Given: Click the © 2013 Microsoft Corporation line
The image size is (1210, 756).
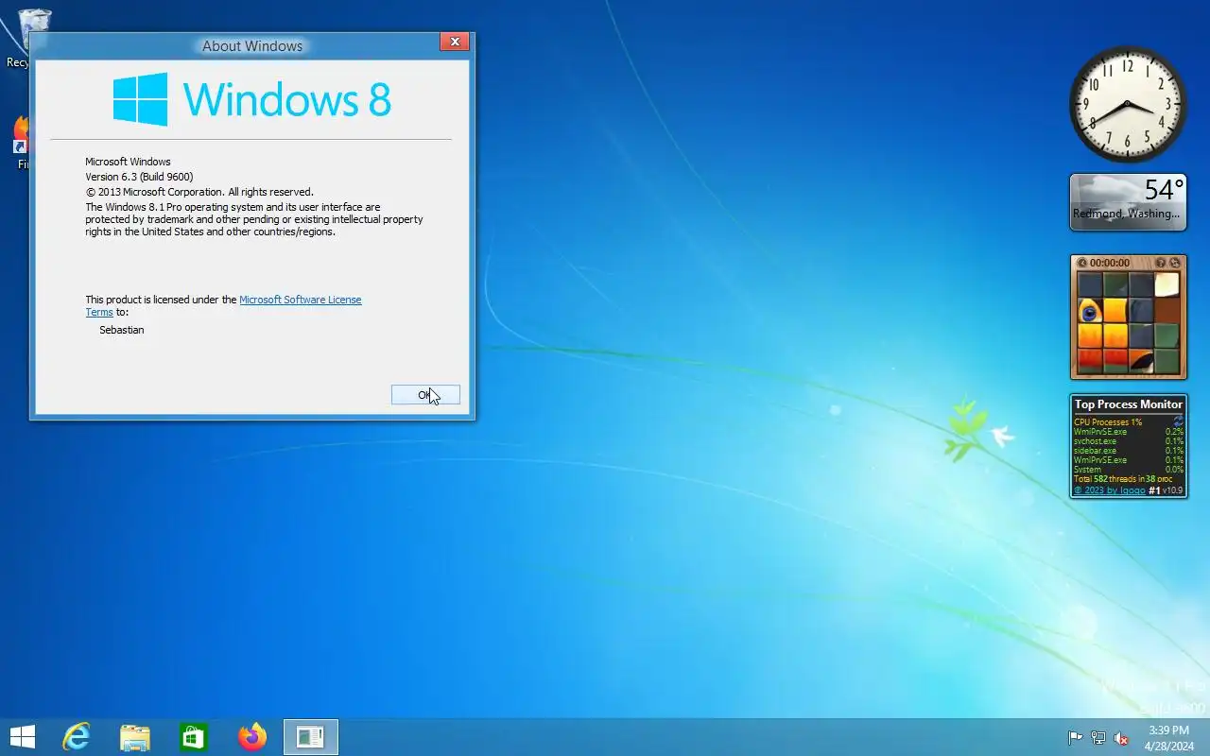Looking at the screenshot, I should coord(199,192).
